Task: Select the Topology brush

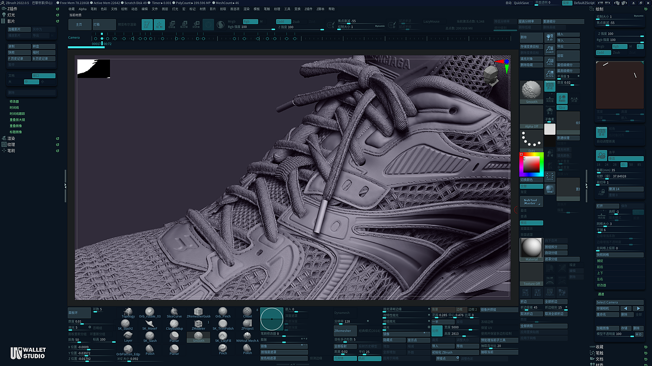Action: [x=128, y=313]
